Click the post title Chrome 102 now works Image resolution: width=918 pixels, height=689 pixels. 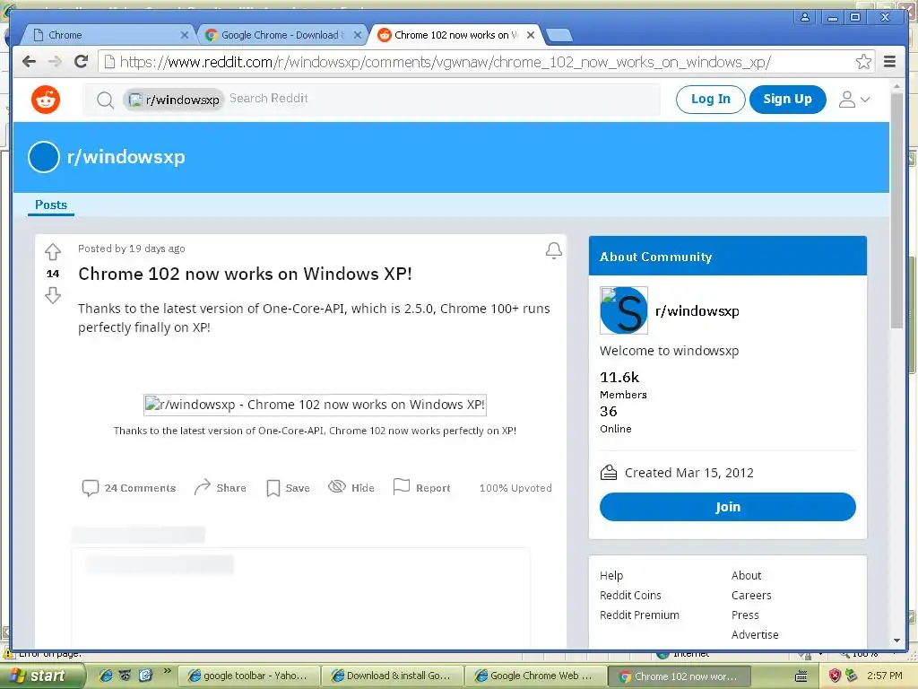(x=245, y=274)
